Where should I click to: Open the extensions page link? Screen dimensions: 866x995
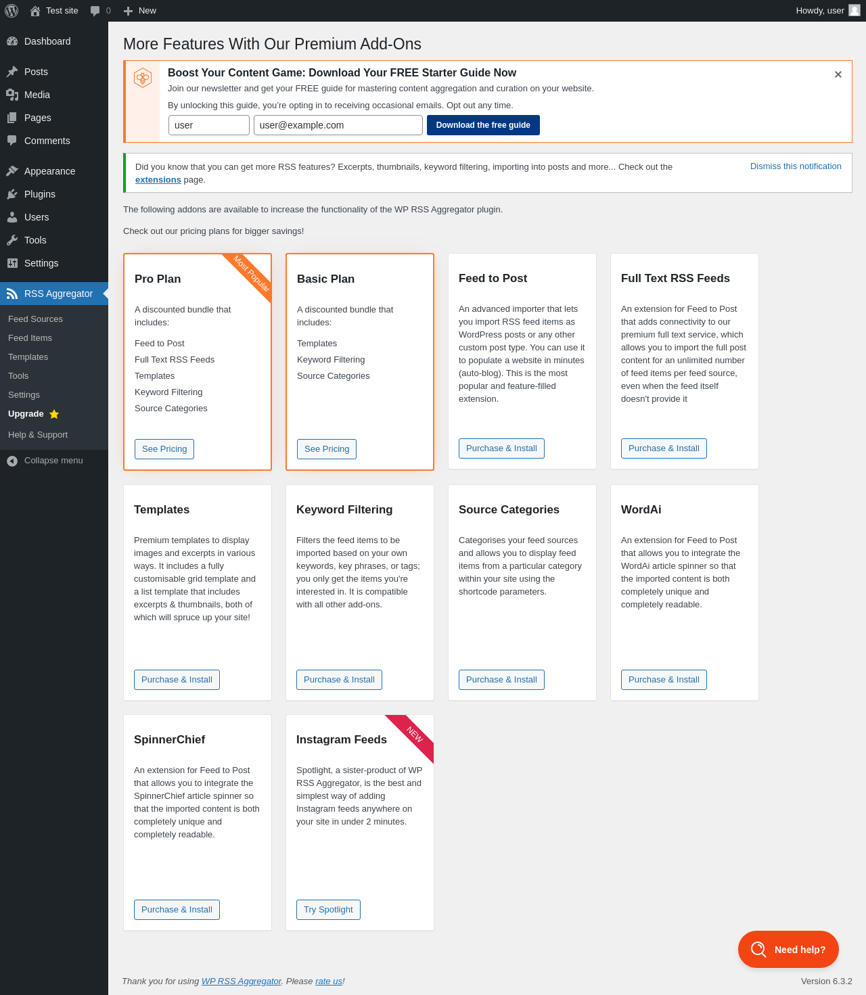tap(158, 180)
